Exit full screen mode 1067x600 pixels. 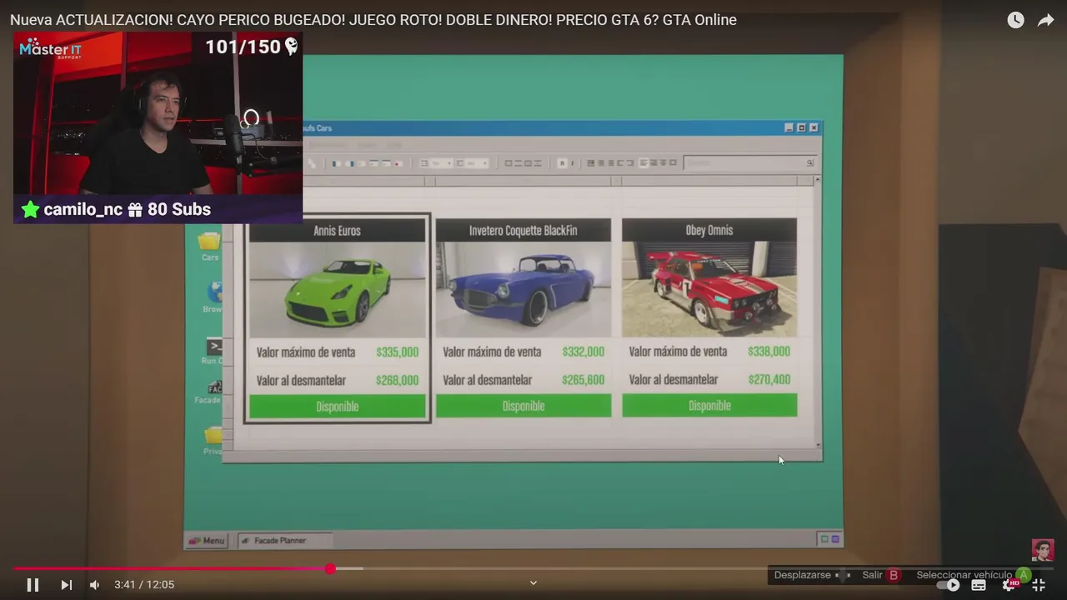coord(1039,585)
